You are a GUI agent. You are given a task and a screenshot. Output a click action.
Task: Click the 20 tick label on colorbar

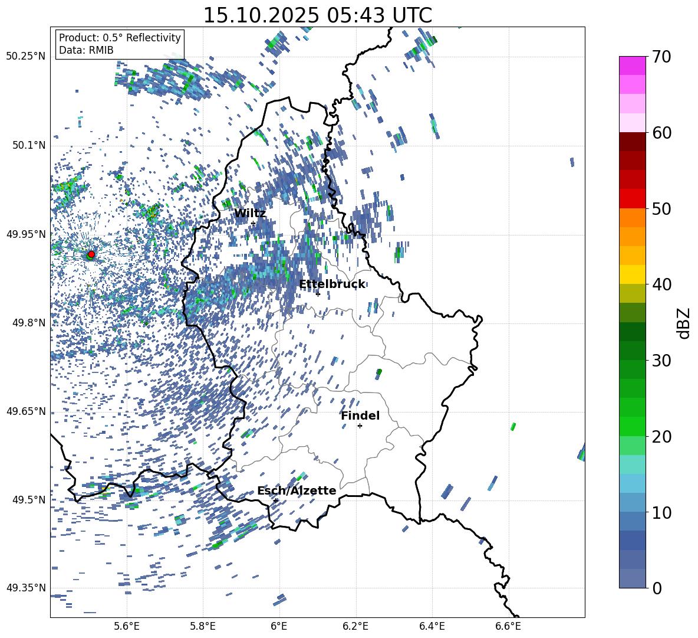click(661, 436)
